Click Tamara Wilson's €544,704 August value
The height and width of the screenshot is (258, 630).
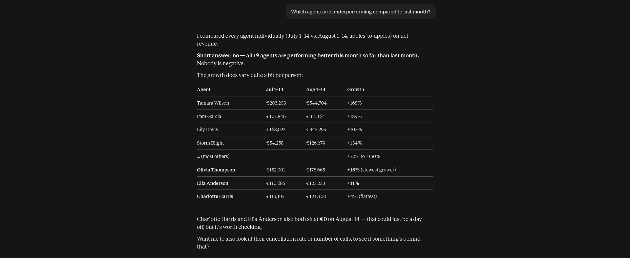pyautogui.click(x=316, y=103)
